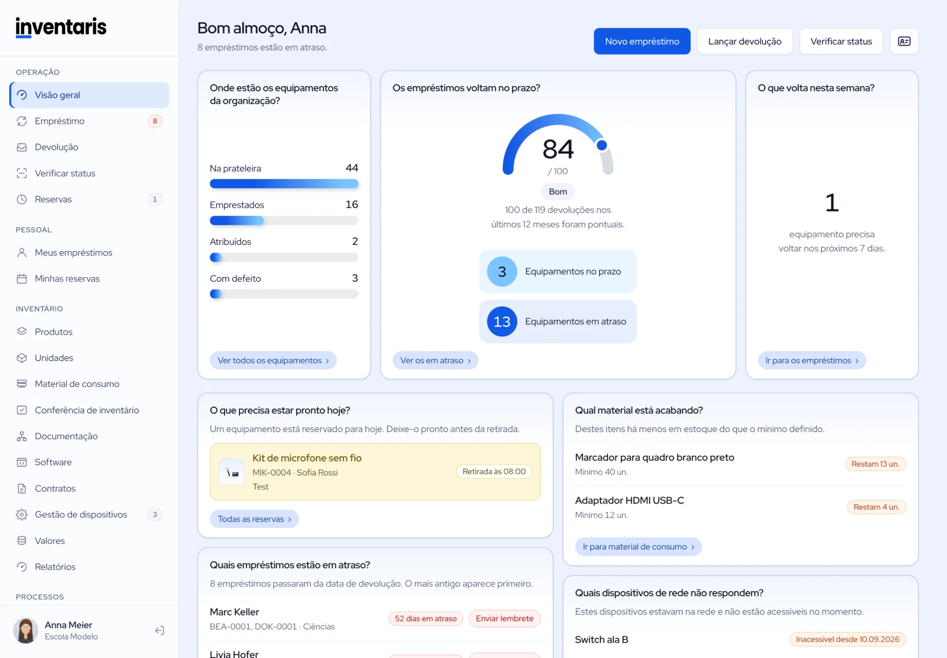947x658 pixels.
Task: Select the Switch ala B device row
Action: click(740, 639)
